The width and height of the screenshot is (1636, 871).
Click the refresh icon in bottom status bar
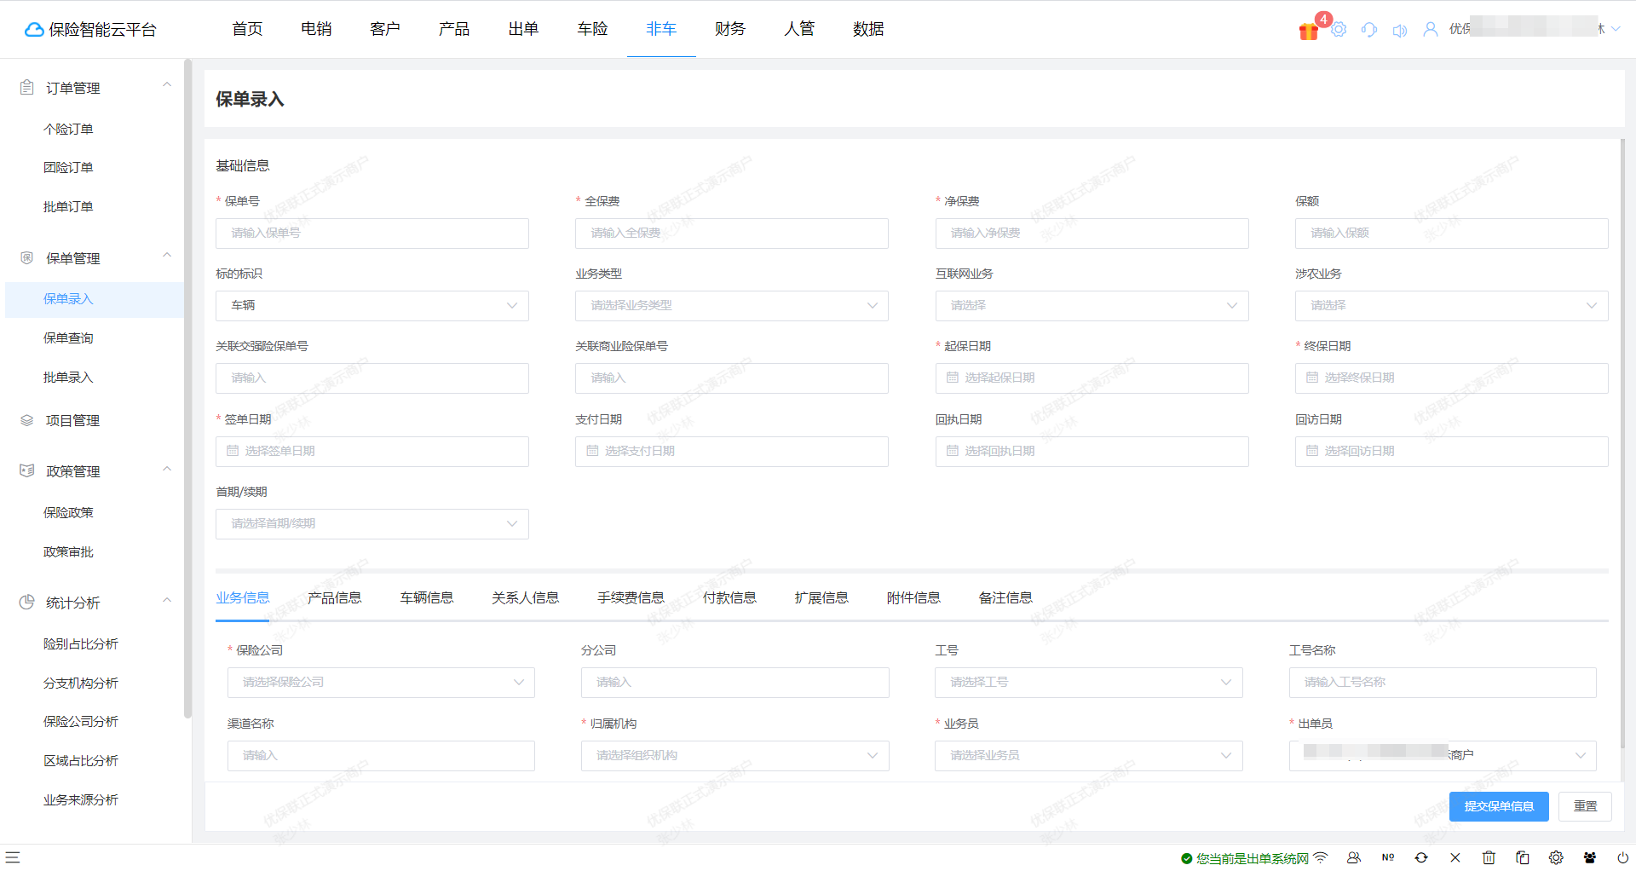(1421, 857)
